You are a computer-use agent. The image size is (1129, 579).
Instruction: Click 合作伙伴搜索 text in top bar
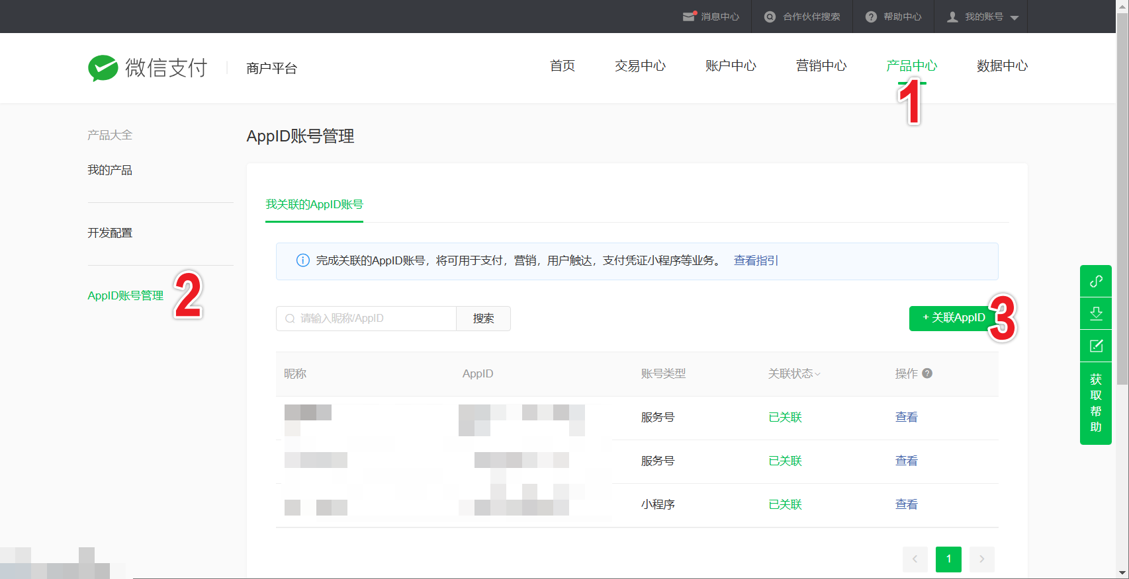point(811,17)
